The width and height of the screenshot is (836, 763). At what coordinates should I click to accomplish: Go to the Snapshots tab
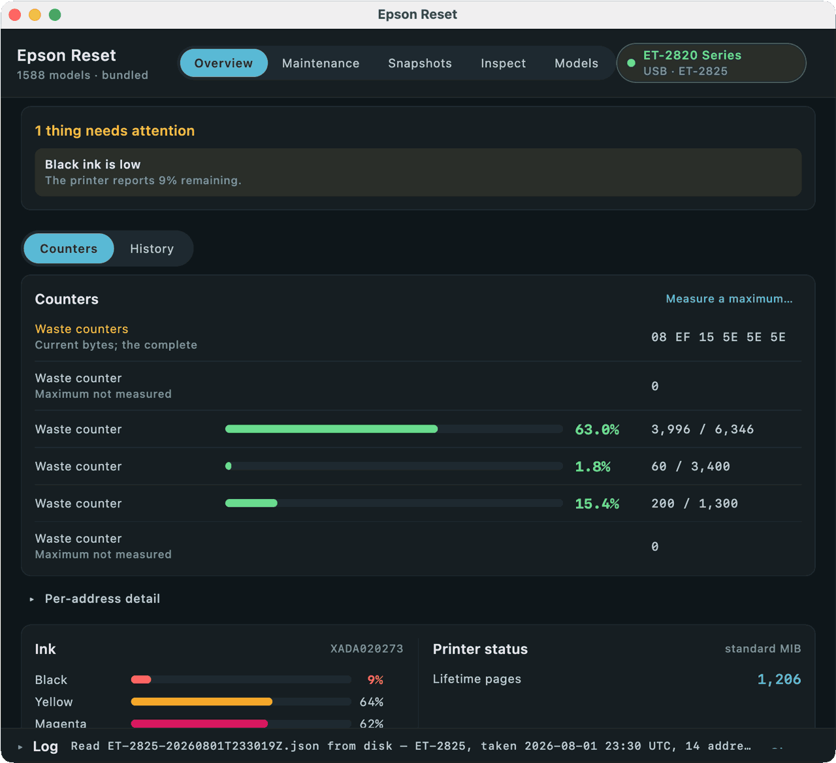point(420,63)
